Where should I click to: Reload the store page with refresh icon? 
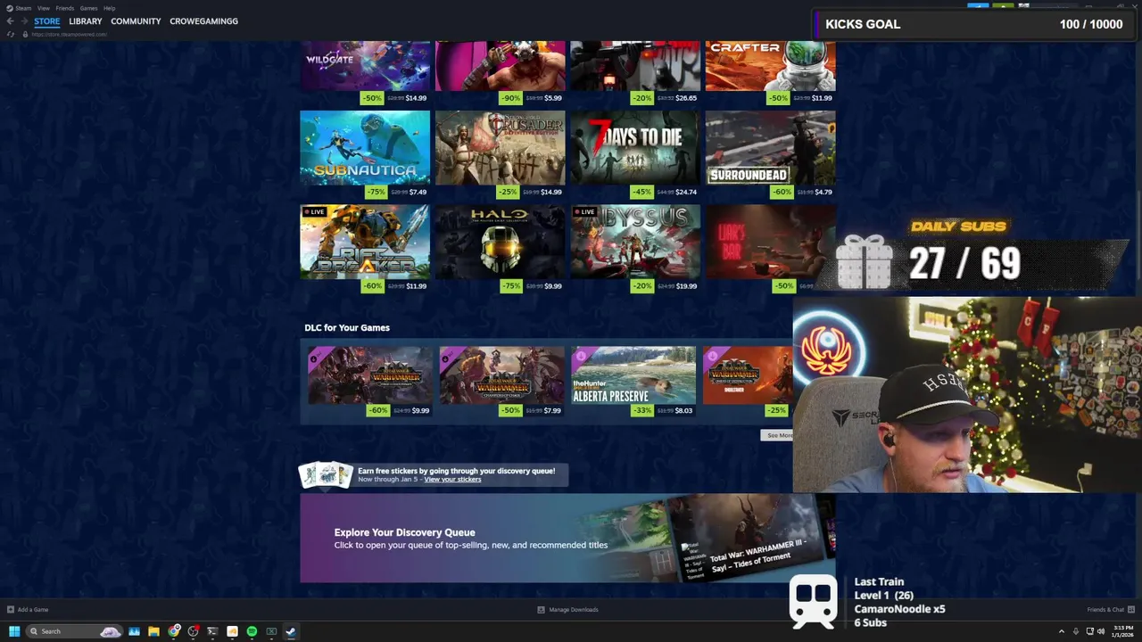click(x=11, y=34)
